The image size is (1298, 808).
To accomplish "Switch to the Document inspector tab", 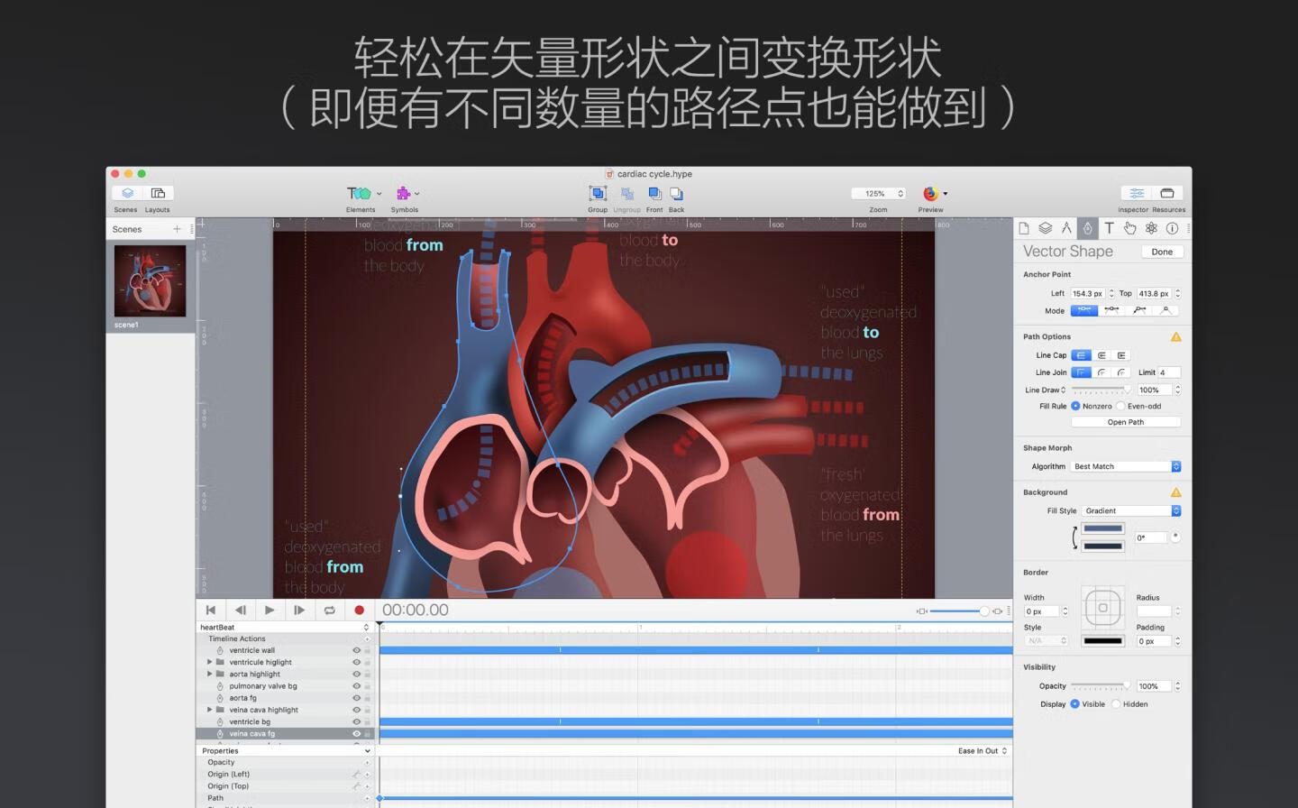I will pos(1024,228).
